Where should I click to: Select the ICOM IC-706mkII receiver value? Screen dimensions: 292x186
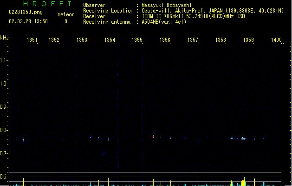point(193,16)
